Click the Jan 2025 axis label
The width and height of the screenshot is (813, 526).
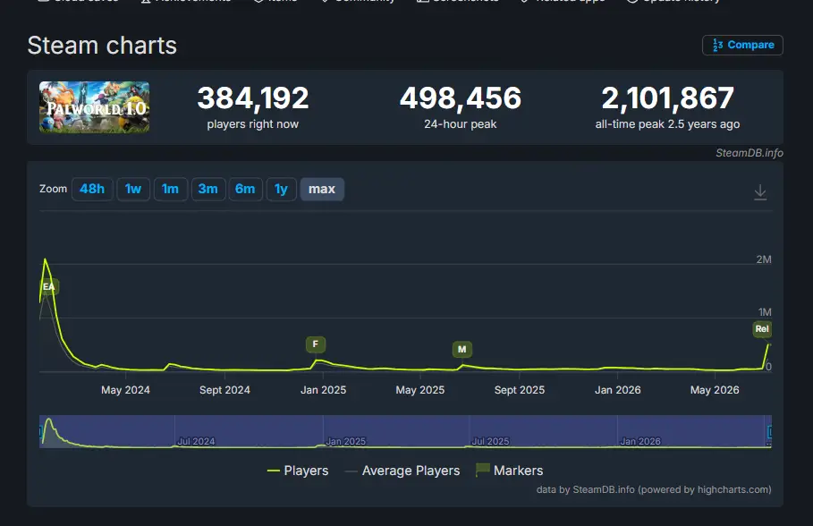(x=323, y=390)
